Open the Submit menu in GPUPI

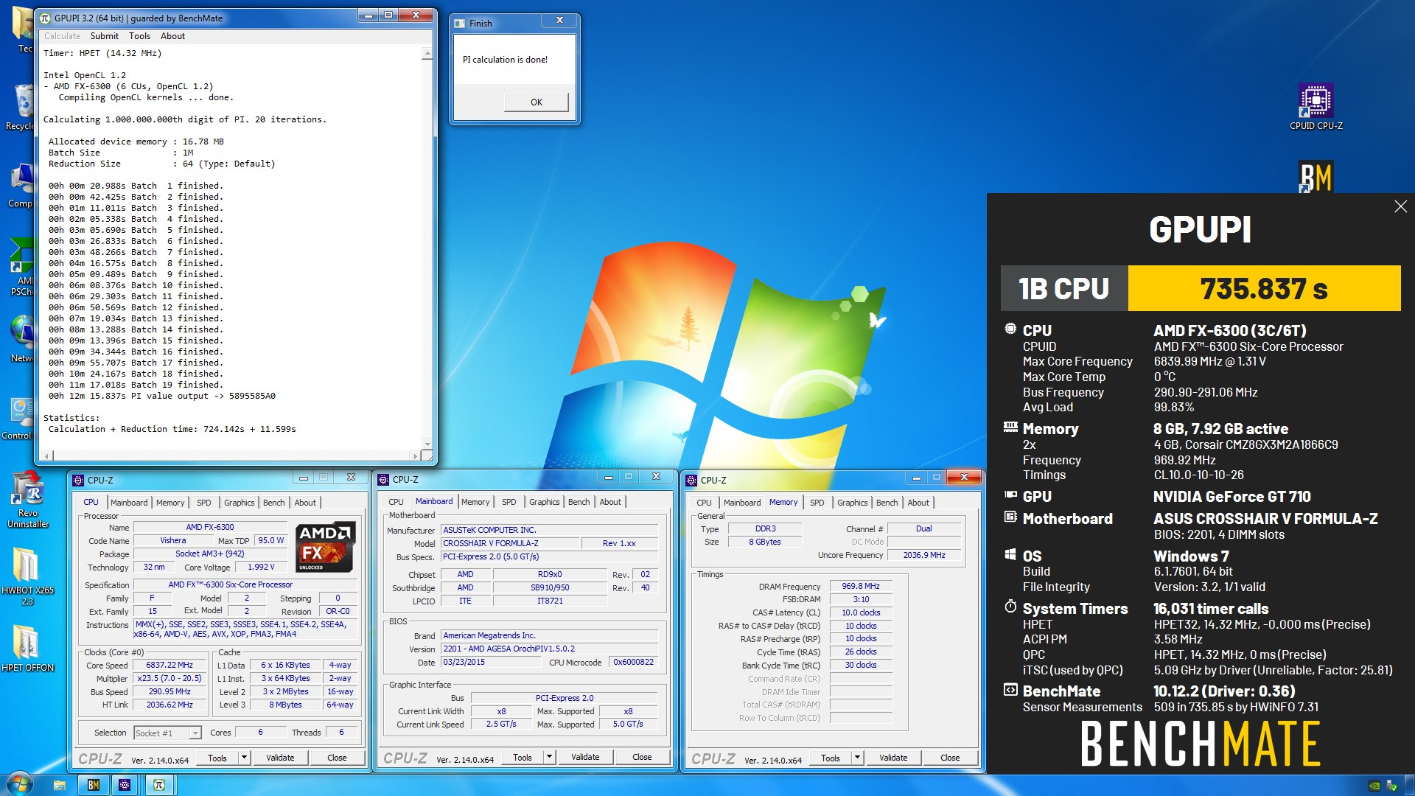pos(104,36)
